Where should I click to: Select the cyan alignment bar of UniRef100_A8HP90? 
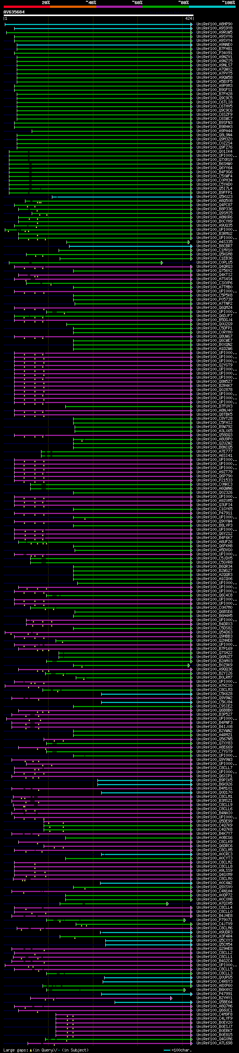pos(99,25)
